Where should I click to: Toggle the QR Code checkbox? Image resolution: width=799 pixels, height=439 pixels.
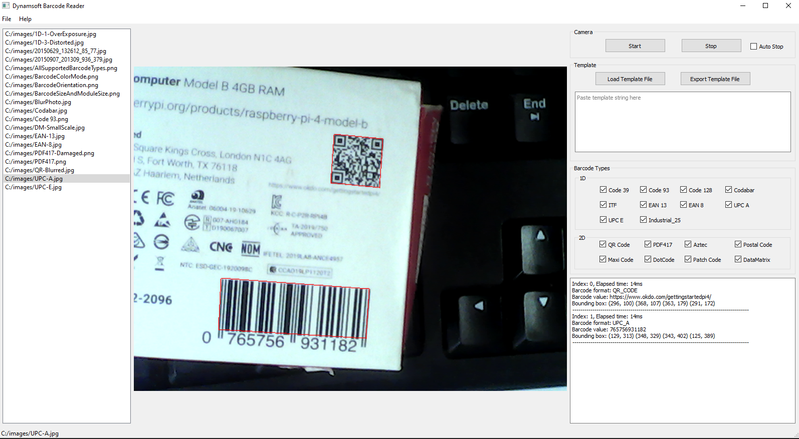603,244
